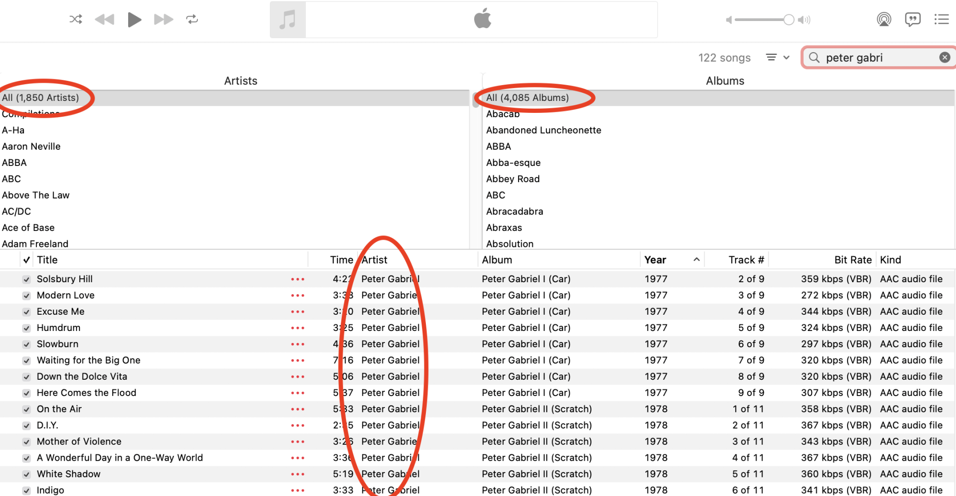Click Peter Gabriel II (Scratch) album for D.I.Y.
956x496 pixels.
coord(537,425)
